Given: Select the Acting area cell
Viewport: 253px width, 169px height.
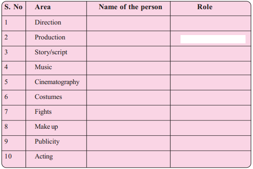Looking at the screenshot, I should [56, 159].
